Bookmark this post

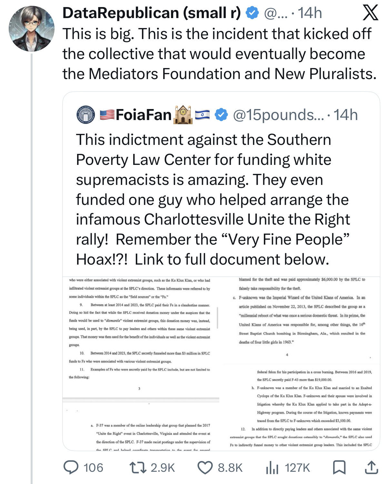(339, 468)
